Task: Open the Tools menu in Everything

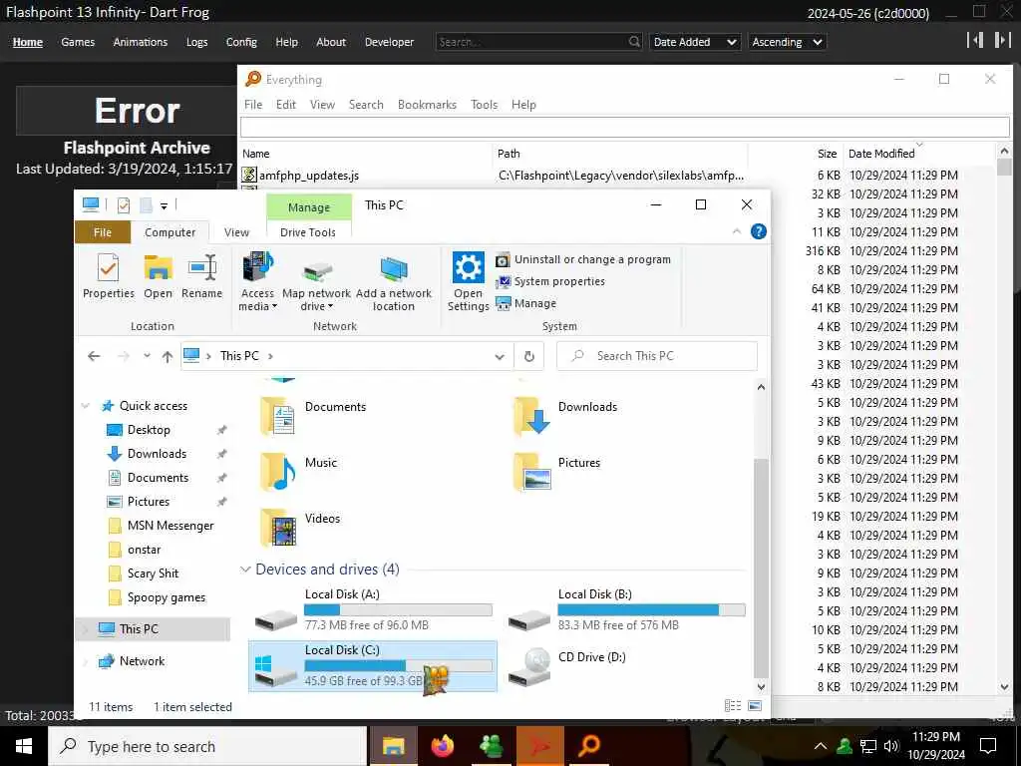Action: click(484, 104)
